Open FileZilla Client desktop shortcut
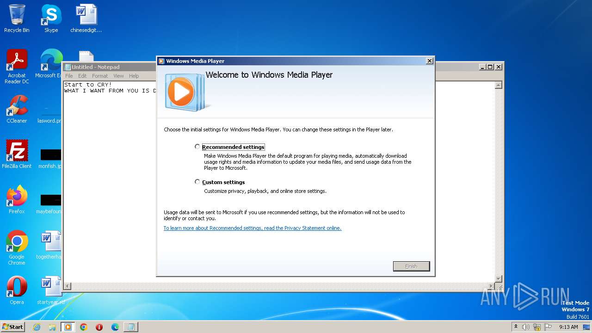 coord(17,154)
